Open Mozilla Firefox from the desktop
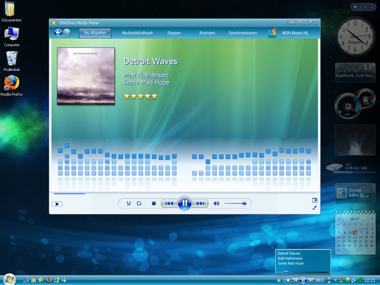380x285 pixels. click(x=12, y=83)
